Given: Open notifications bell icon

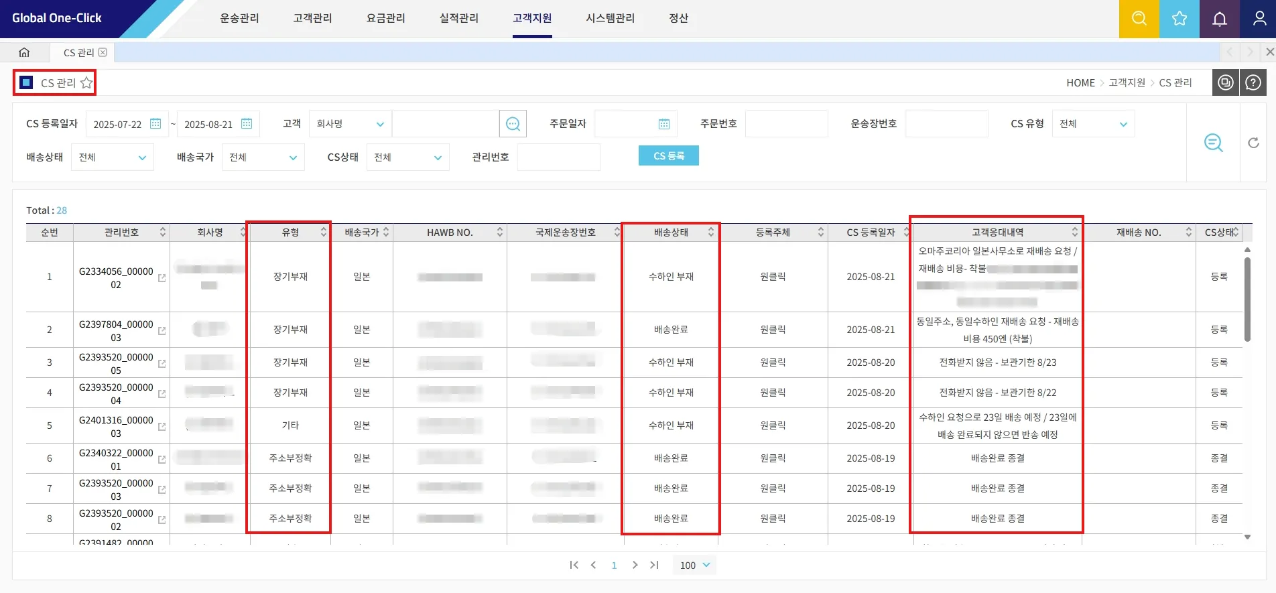Looking at the screenshot, I should (1219, 19).
